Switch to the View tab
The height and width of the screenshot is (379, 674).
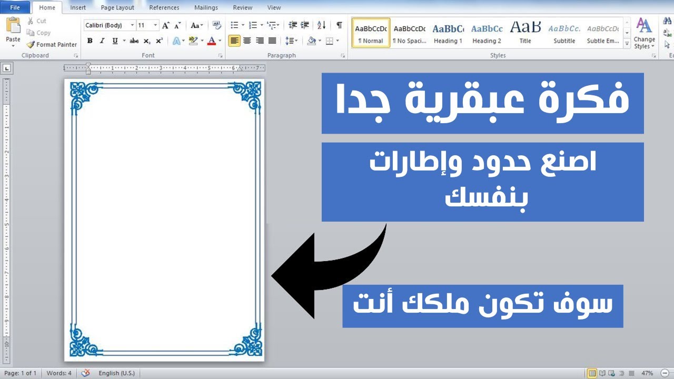[x=274, y=8]
